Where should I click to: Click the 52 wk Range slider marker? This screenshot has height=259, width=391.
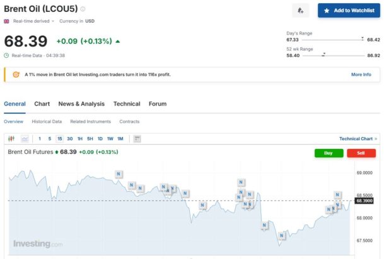click(324, 55)
